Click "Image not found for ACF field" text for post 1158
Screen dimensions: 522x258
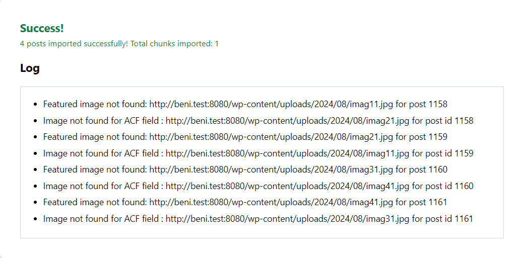coord(101,121)
